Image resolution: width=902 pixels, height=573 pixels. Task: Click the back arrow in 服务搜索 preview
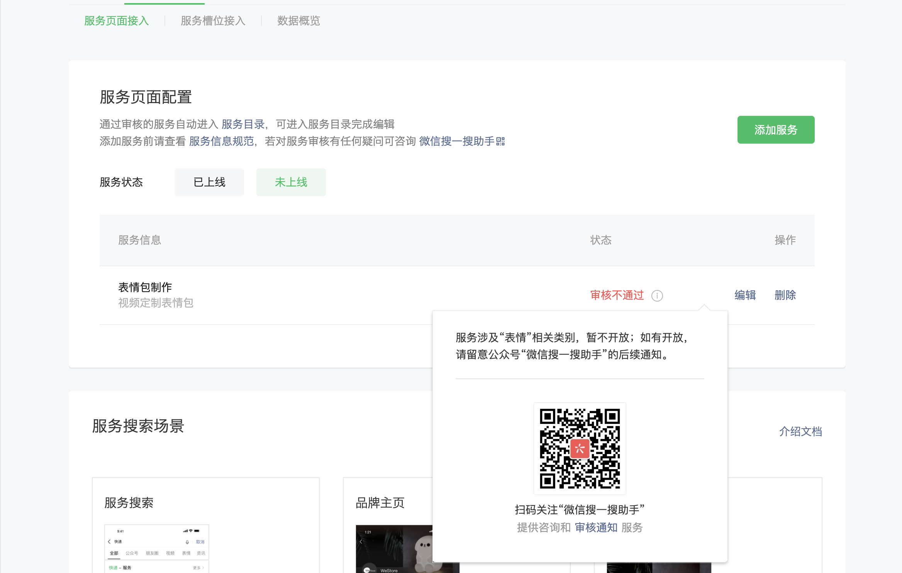(x=109, y=541)
